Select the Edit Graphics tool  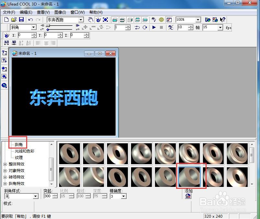coord(4,77)
